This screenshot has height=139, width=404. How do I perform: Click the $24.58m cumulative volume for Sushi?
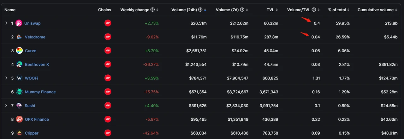(x=389, y=106)
